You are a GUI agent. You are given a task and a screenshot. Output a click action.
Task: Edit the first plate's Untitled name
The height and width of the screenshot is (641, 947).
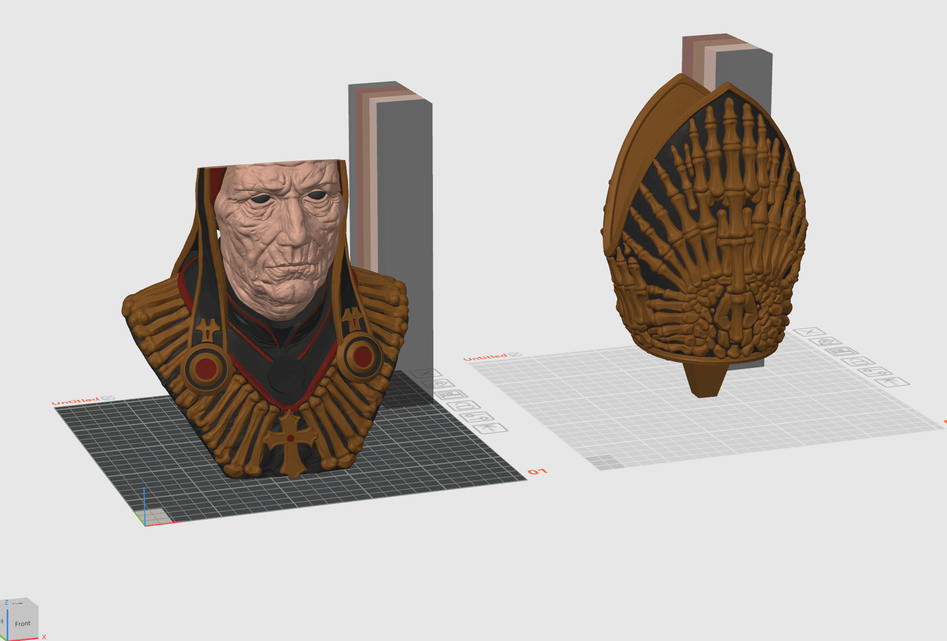76,401
